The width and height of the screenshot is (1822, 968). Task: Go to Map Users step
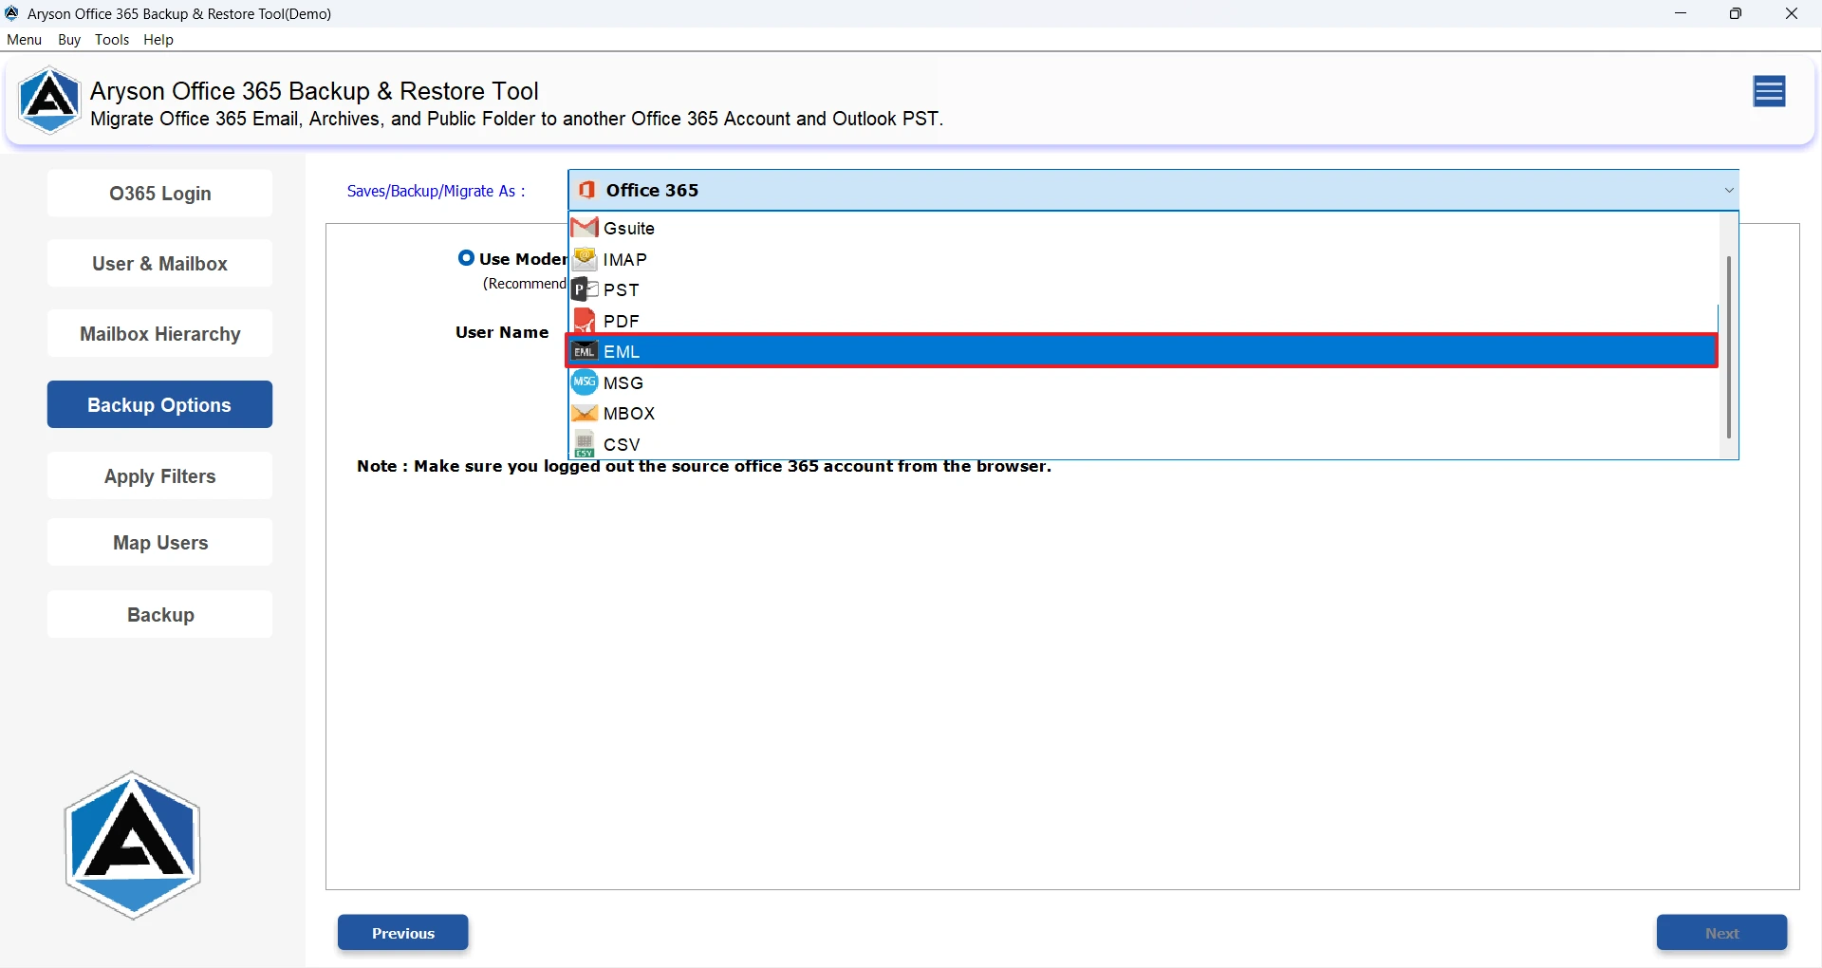159,543
